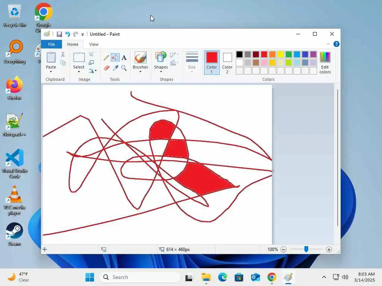Expand the Paste dropdown arrow
The height and width of the screenshot is (286, 382).
click(51, 72)
